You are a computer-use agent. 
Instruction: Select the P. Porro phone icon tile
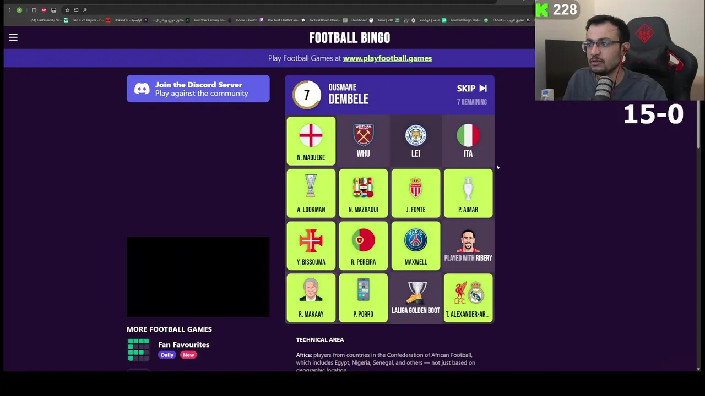click(363, 298)
